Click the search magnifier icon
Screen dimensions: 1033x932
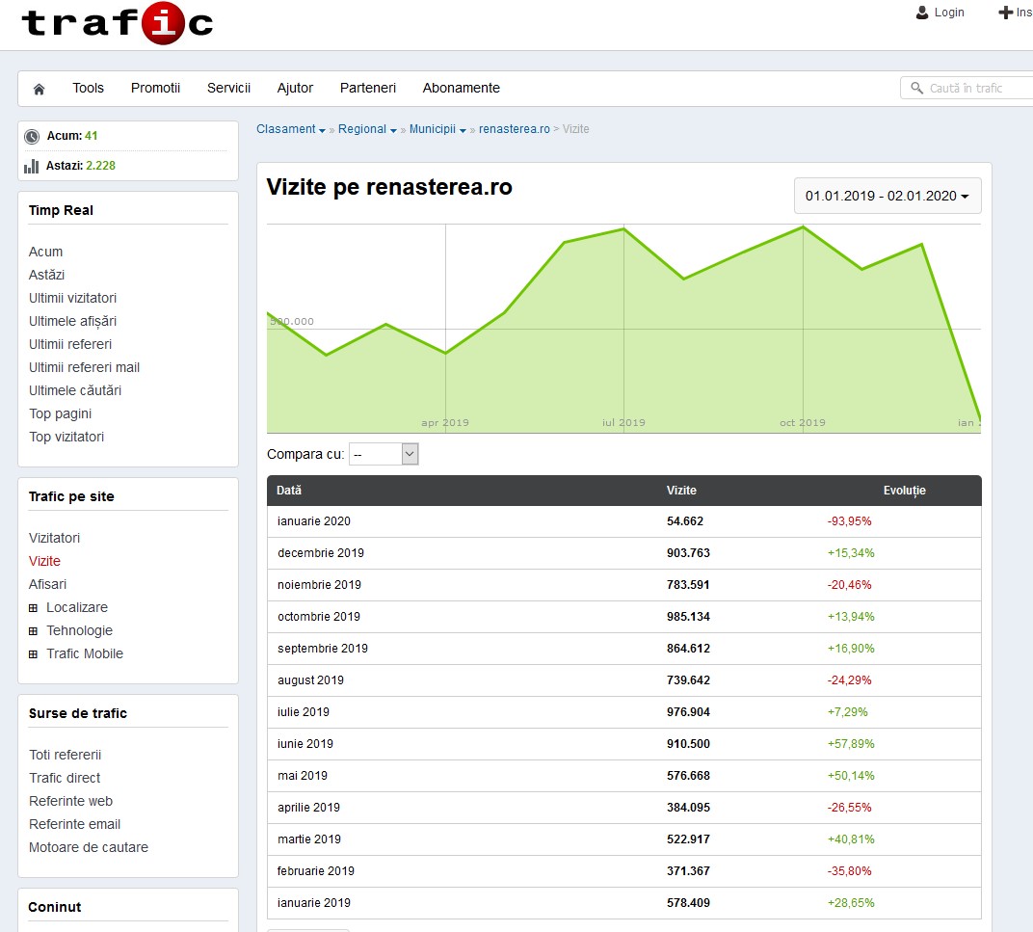915,89
